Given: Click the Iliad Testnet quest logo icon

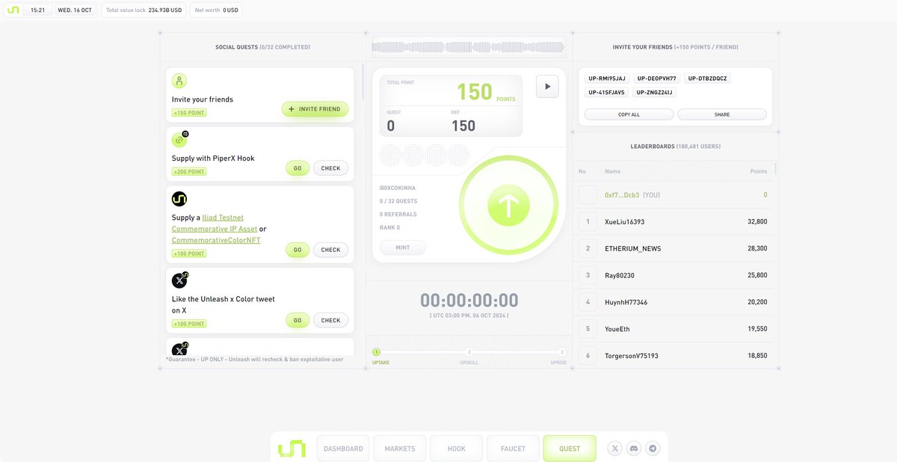Looking at the screenshot, I should coord(179,199).
